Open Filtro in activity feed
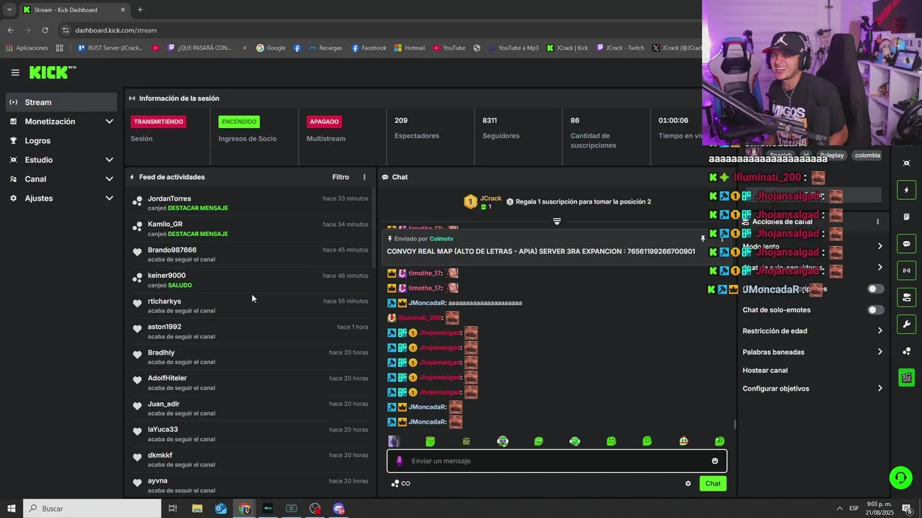The image size is (922, 518). tap(341, 177)
